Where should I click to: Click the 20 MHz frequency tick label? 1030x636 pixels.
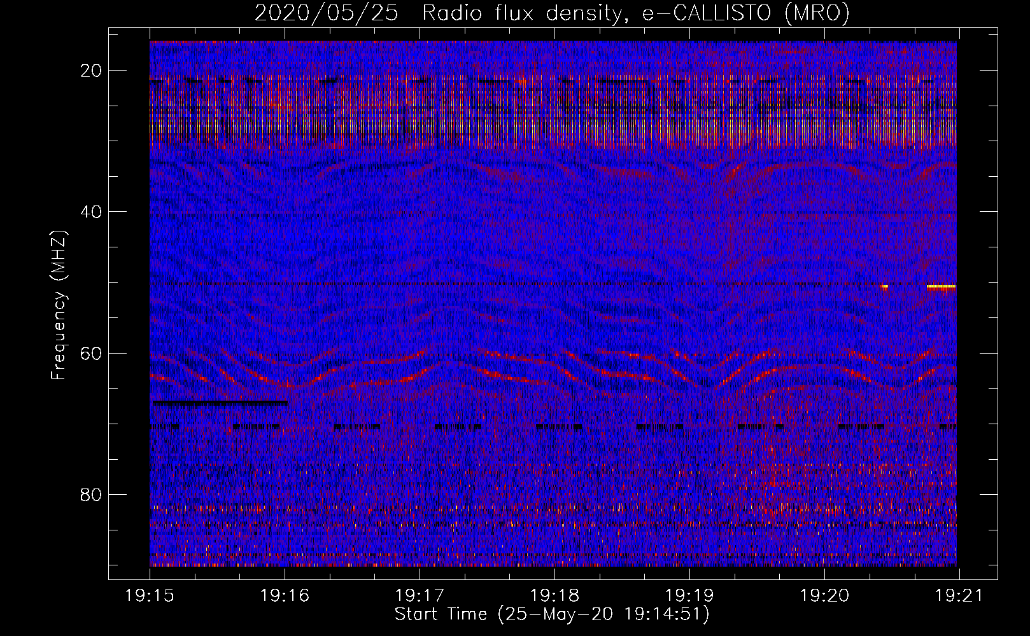92,71
